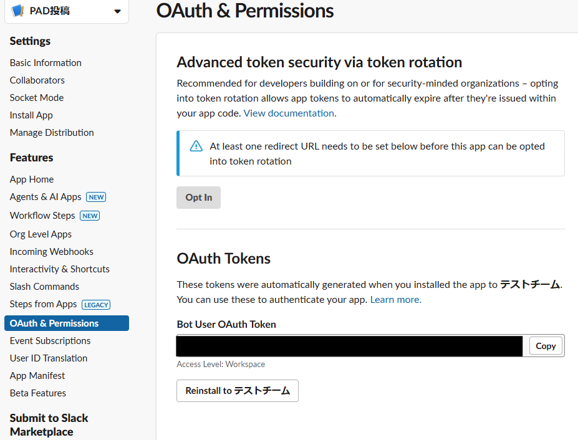Open the PAD投稿 app selector dropdown arrow
Image resolution: width=578 pixels, height=440 pixels.
[x=118, y=11]
